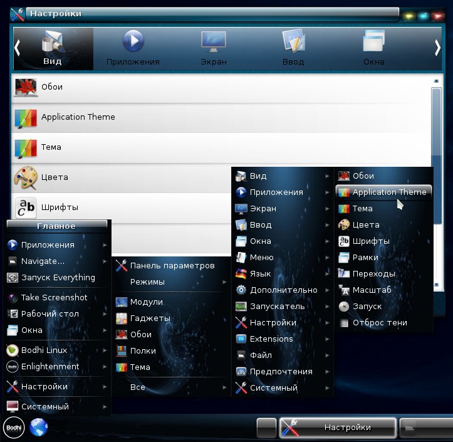453x442 pixels.
Task: Click the scrollbar down arrow in settings list
Action: pos(436,285)
